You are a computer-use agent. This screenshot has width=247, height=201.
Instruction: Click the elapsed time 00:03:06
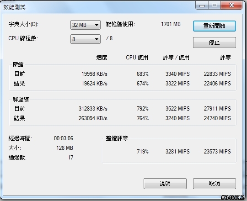(64, 138)
